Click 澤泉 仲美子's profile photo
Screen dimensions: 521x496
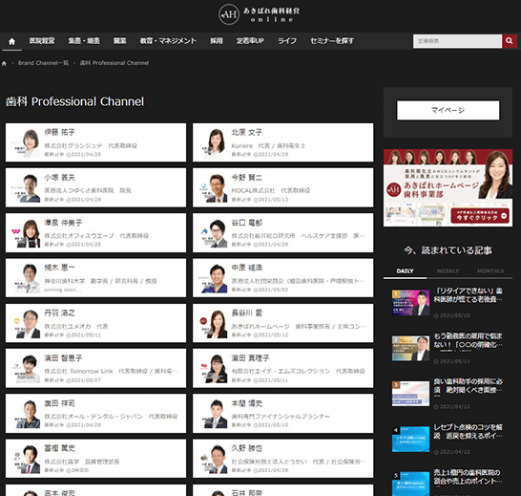[x=26, y=233]
